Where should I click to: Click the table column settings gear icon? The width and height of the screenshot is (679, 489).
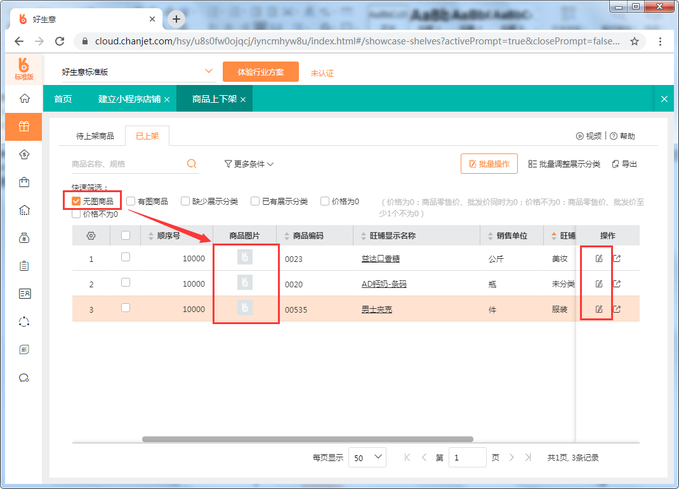[91, 236]
